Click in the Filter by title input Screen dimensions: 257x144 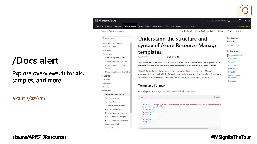[x=116, y=38]
